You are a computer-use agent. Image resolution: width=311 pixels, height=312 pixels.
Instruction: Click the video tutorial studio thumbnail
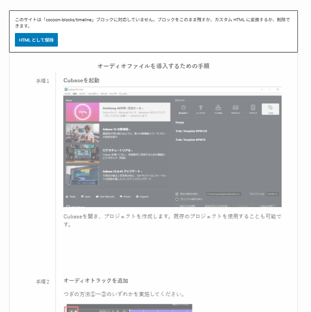(83, 154)
